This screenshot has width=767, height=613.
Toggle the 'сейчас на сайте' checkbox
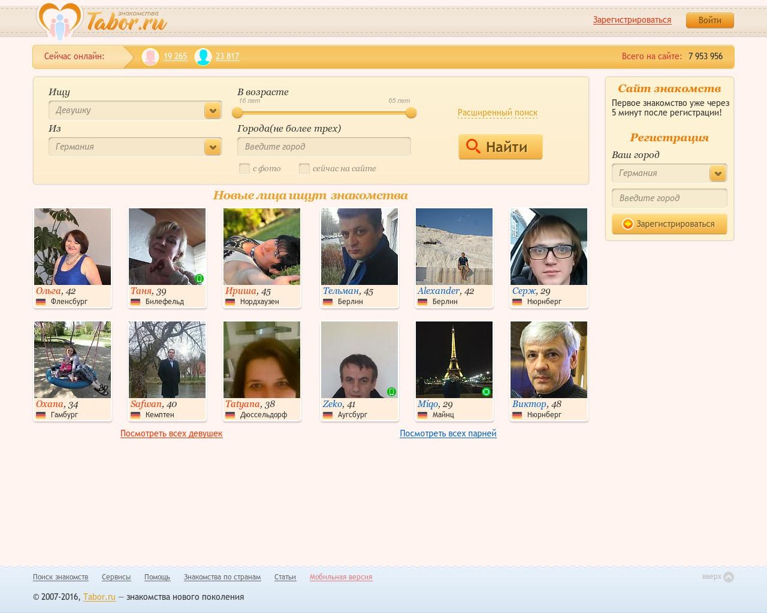[x=304, y=169]
